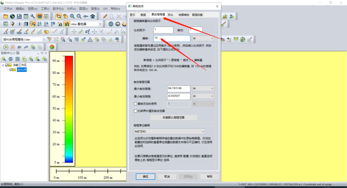Screen dimensions: 347x188
Task: Open the 文件(F) menu
Action: click(8, 9)
